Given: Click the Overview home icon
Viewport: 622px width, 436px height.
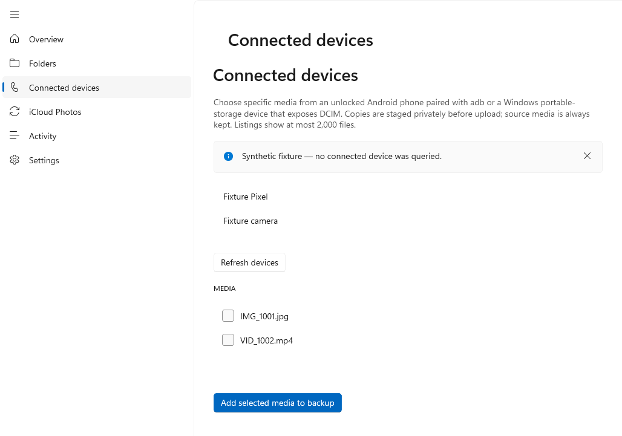Looking at the screenshot, I should pyautogui.click(x=15, y=39).
